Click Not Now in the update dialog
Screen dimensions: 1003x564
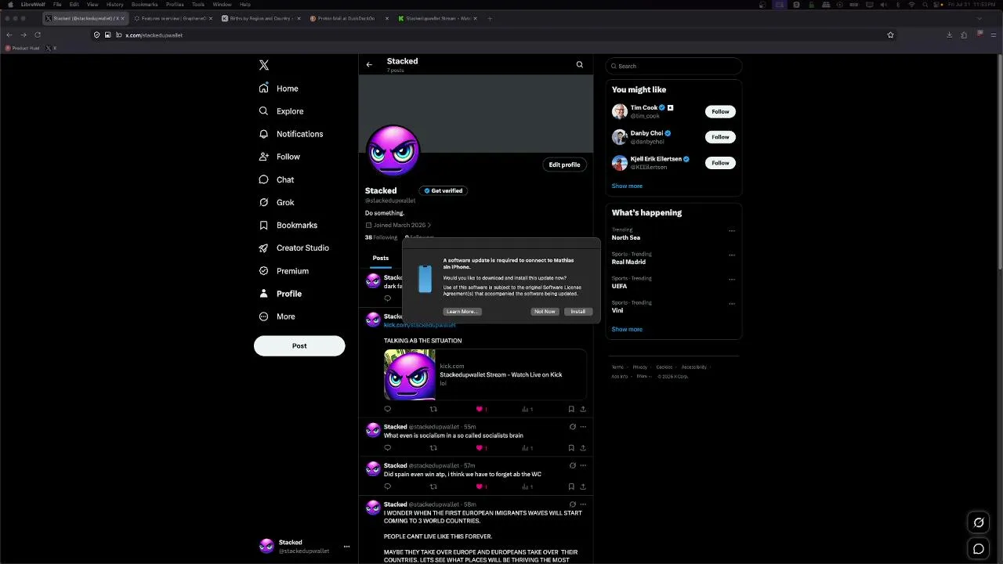(545, 312)
